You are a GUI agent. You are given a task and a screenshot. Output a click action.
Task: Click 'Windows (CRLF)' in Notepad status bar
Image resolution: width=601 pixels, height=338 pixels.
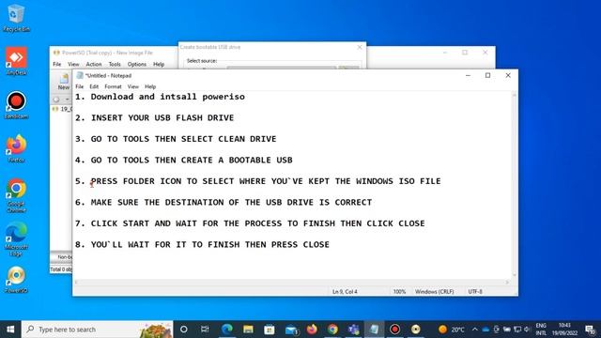434,292
